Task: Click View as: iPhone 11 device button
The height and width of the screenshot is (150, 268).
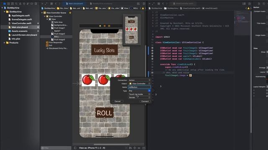Action: click(92, 148)
